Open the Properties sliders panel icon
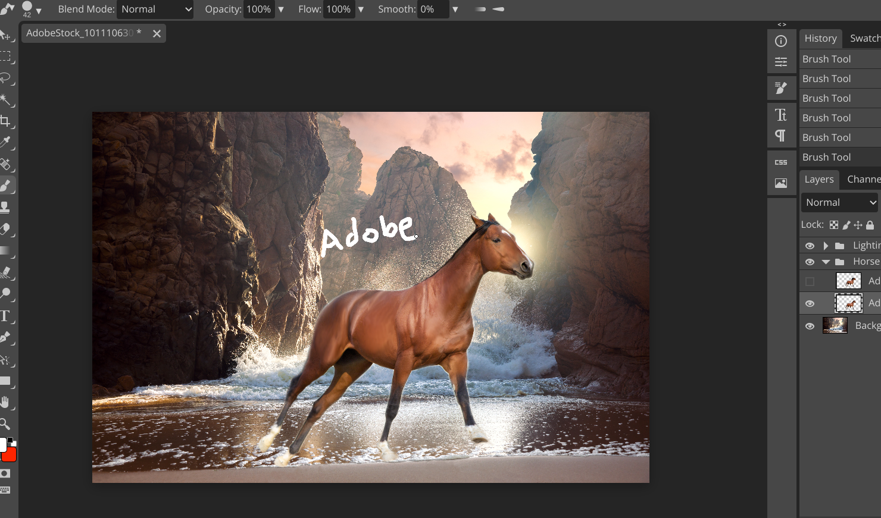This screenshot has width=881, height=518. click(x=781, y=62)
